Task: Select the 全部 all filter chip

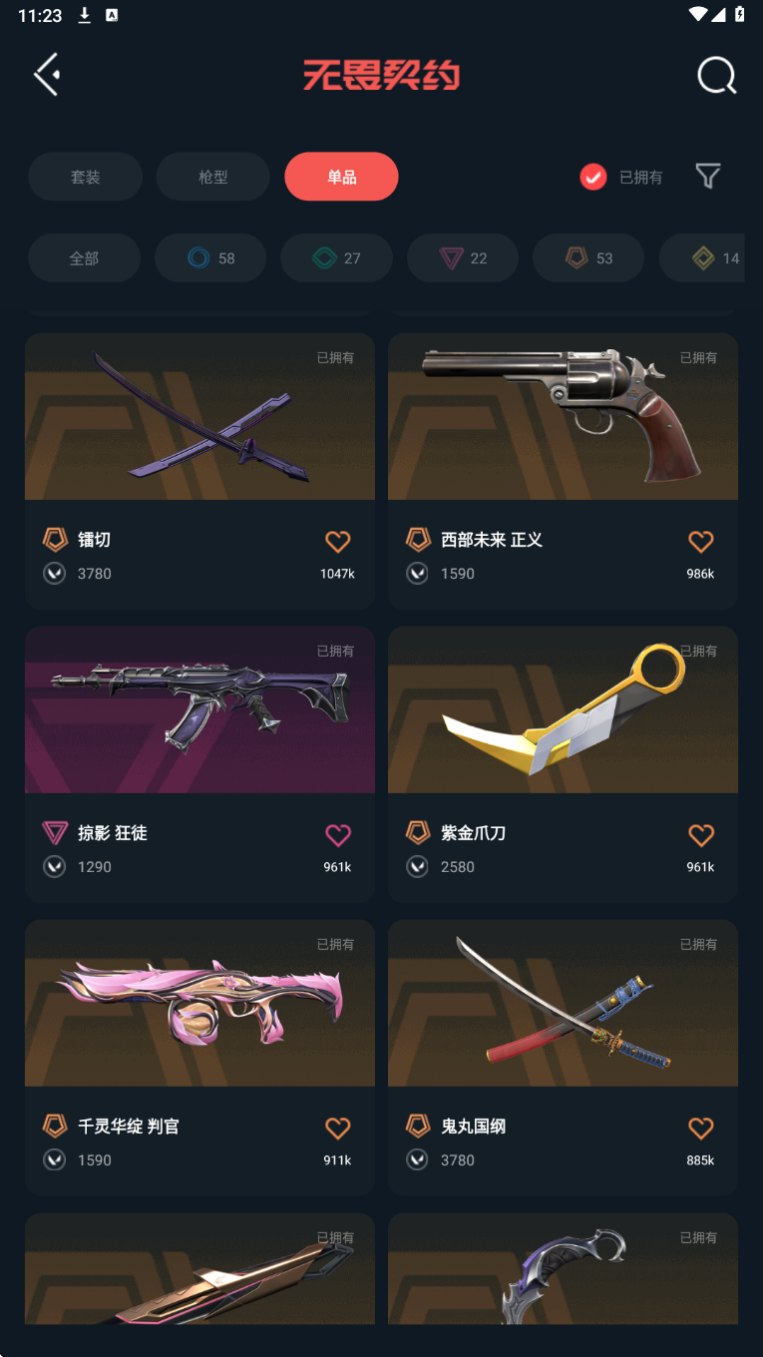Action: coord(84,258)
